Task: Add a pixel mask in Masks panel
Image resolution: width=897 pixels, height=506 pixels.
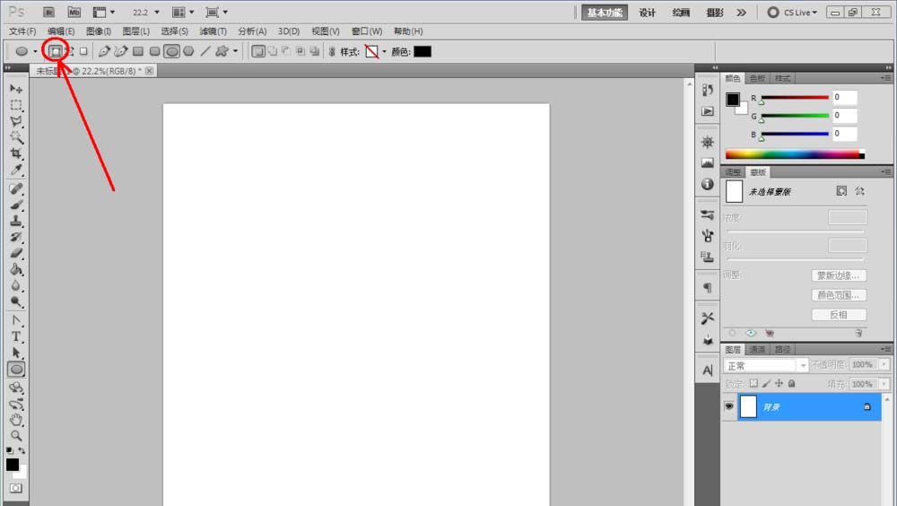Action: tap(841, 190)
